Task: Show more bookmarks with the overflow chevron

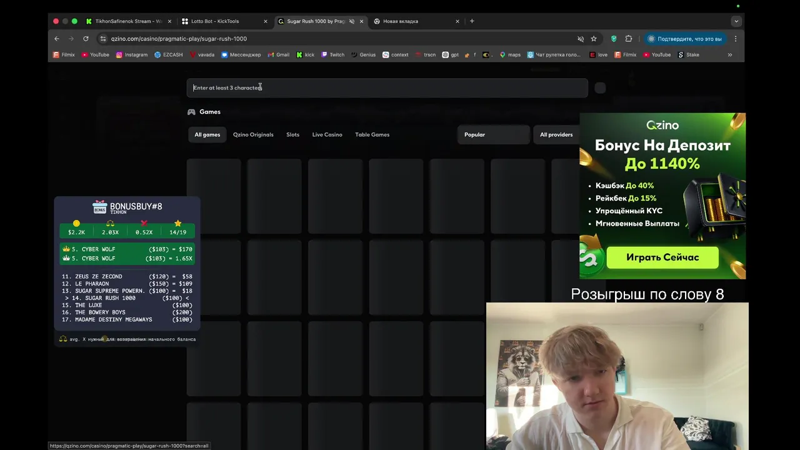Action: point(729,55)
